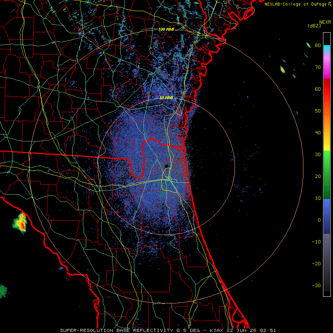Screen dimensions: 333x333
Task: Click the 70 dBZ legend value
Action: (318, 67)
